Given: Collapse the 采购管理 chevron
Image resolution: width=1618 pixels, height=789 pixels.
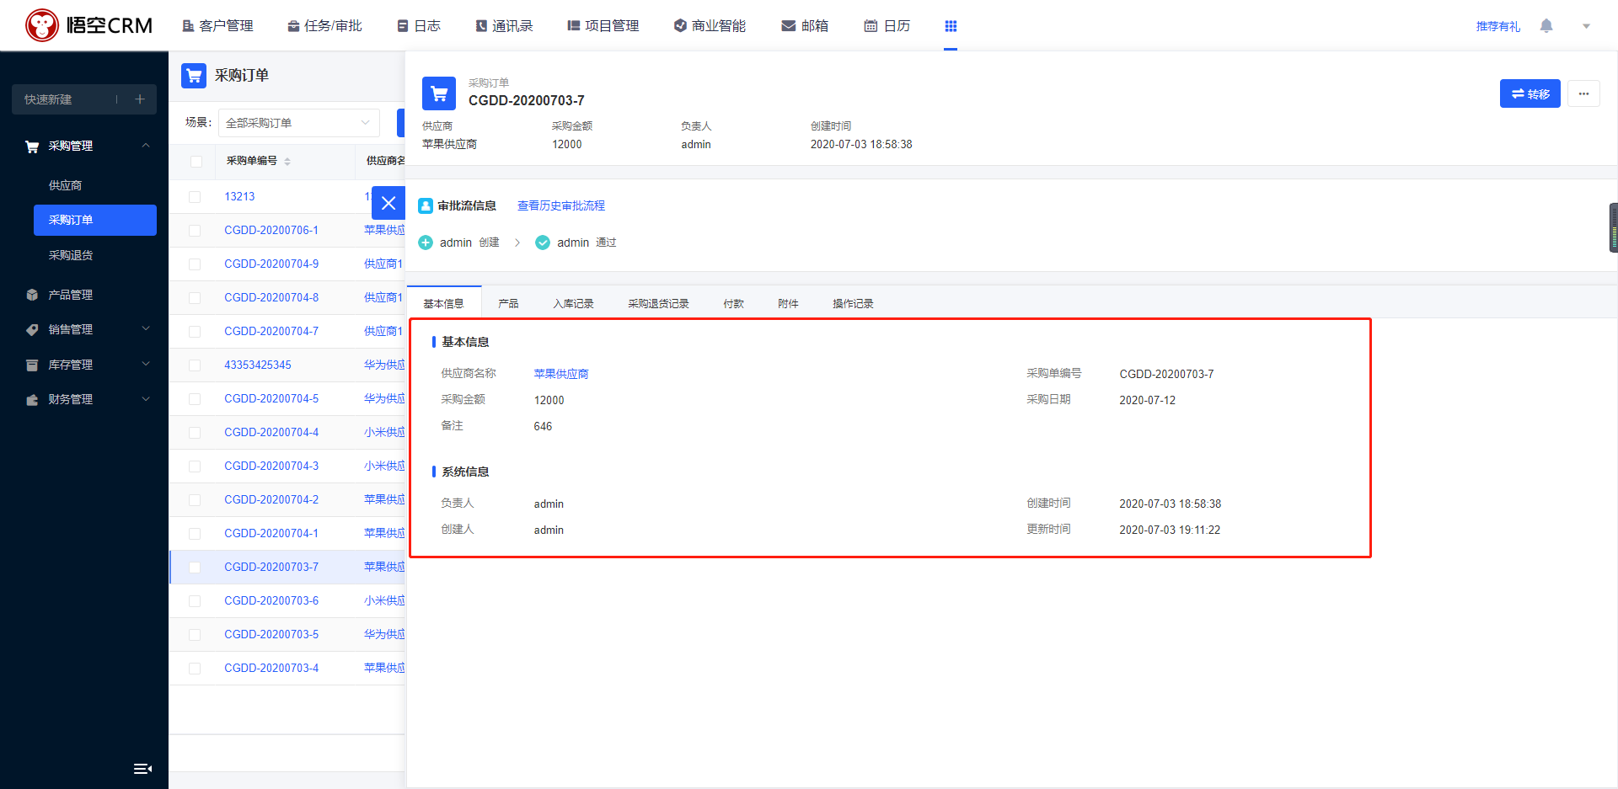Looking at the screenshot, I should pos(146,146).
